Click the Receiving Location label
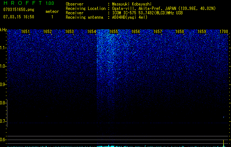This screenshot has height=147, width=231. [86, 8]
